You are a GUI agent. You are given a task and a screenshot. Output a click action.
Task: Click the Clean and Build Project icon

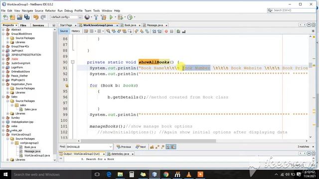103,17
